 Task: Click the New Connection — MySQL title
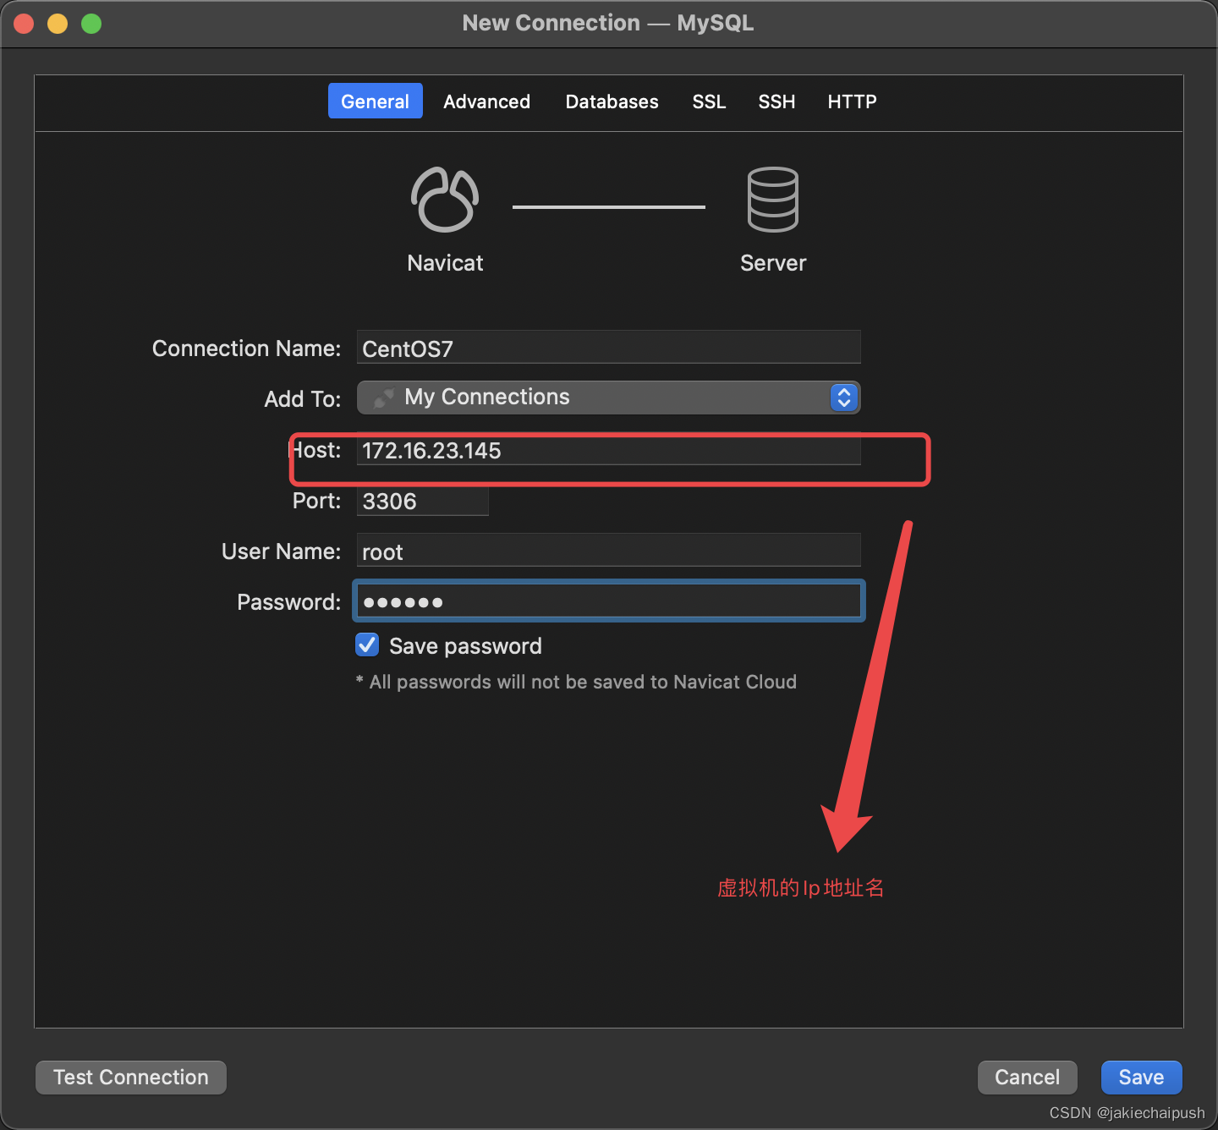tap(608, 23)
